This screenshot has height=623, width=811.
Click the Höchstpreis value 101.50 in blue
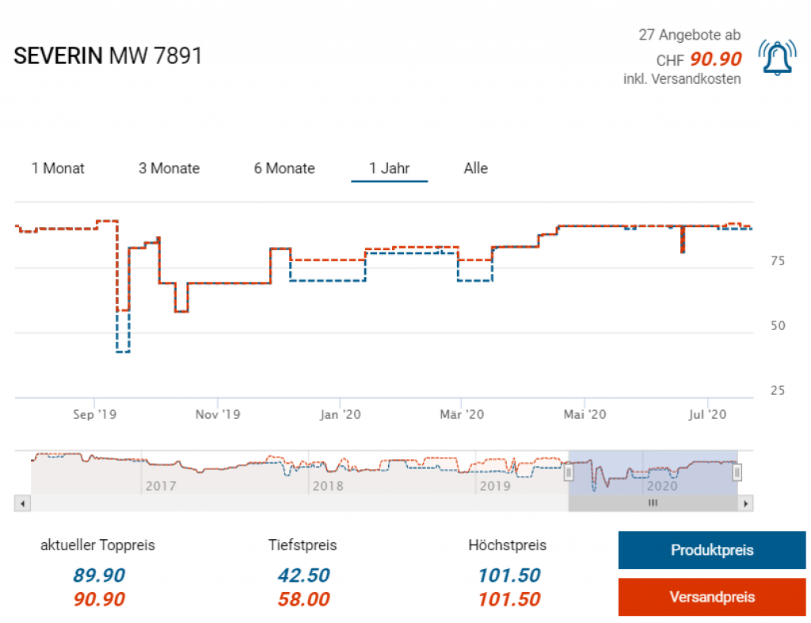point(509,575)
